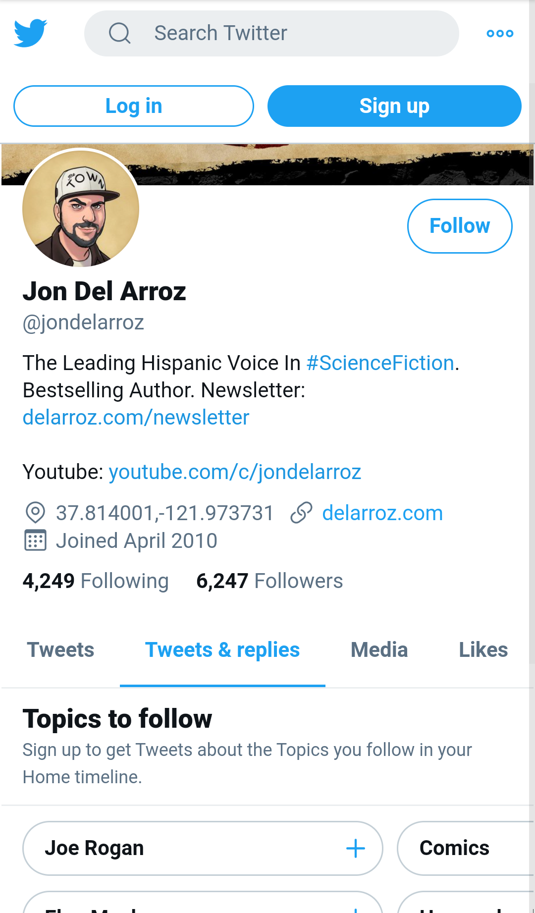
Task: Click the Log in button
Action: (134, 106)
